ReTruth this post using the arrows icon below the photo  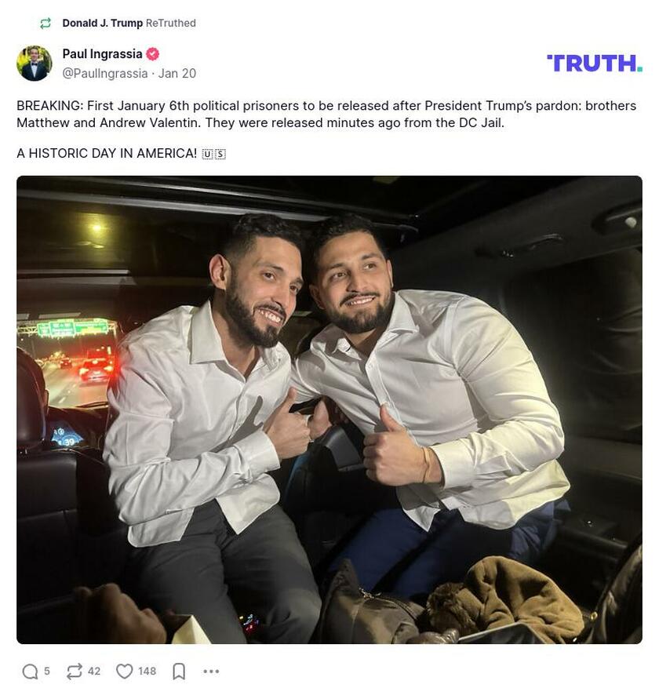(74, 671)
